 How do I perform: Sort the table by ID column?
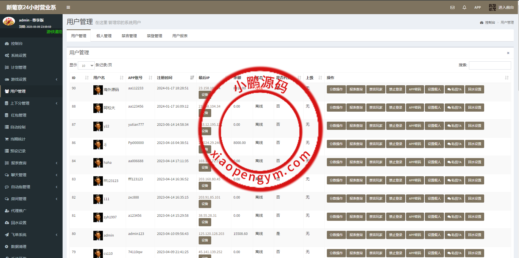[x=87, y=78]
